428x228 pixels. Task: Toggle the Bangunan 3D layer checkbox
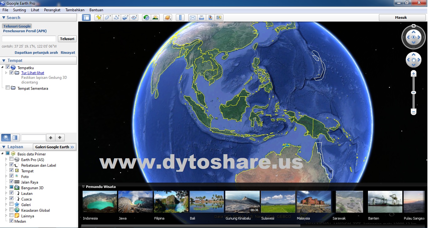(11, 187)
